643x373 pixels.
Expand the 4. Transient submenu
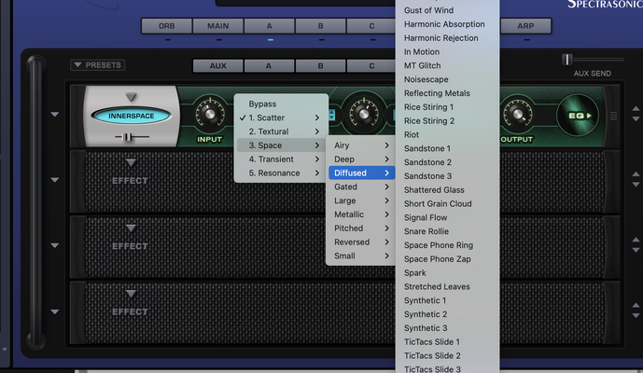click(281, 159)
